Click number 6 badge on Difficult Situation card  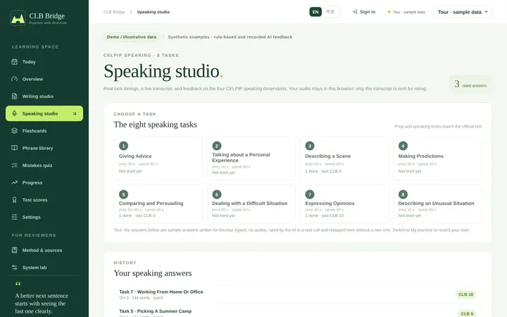point(217,194)
